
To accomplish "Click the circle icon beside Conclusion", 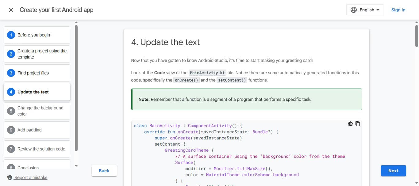I will pyautogui.click(x=10, y=168).
